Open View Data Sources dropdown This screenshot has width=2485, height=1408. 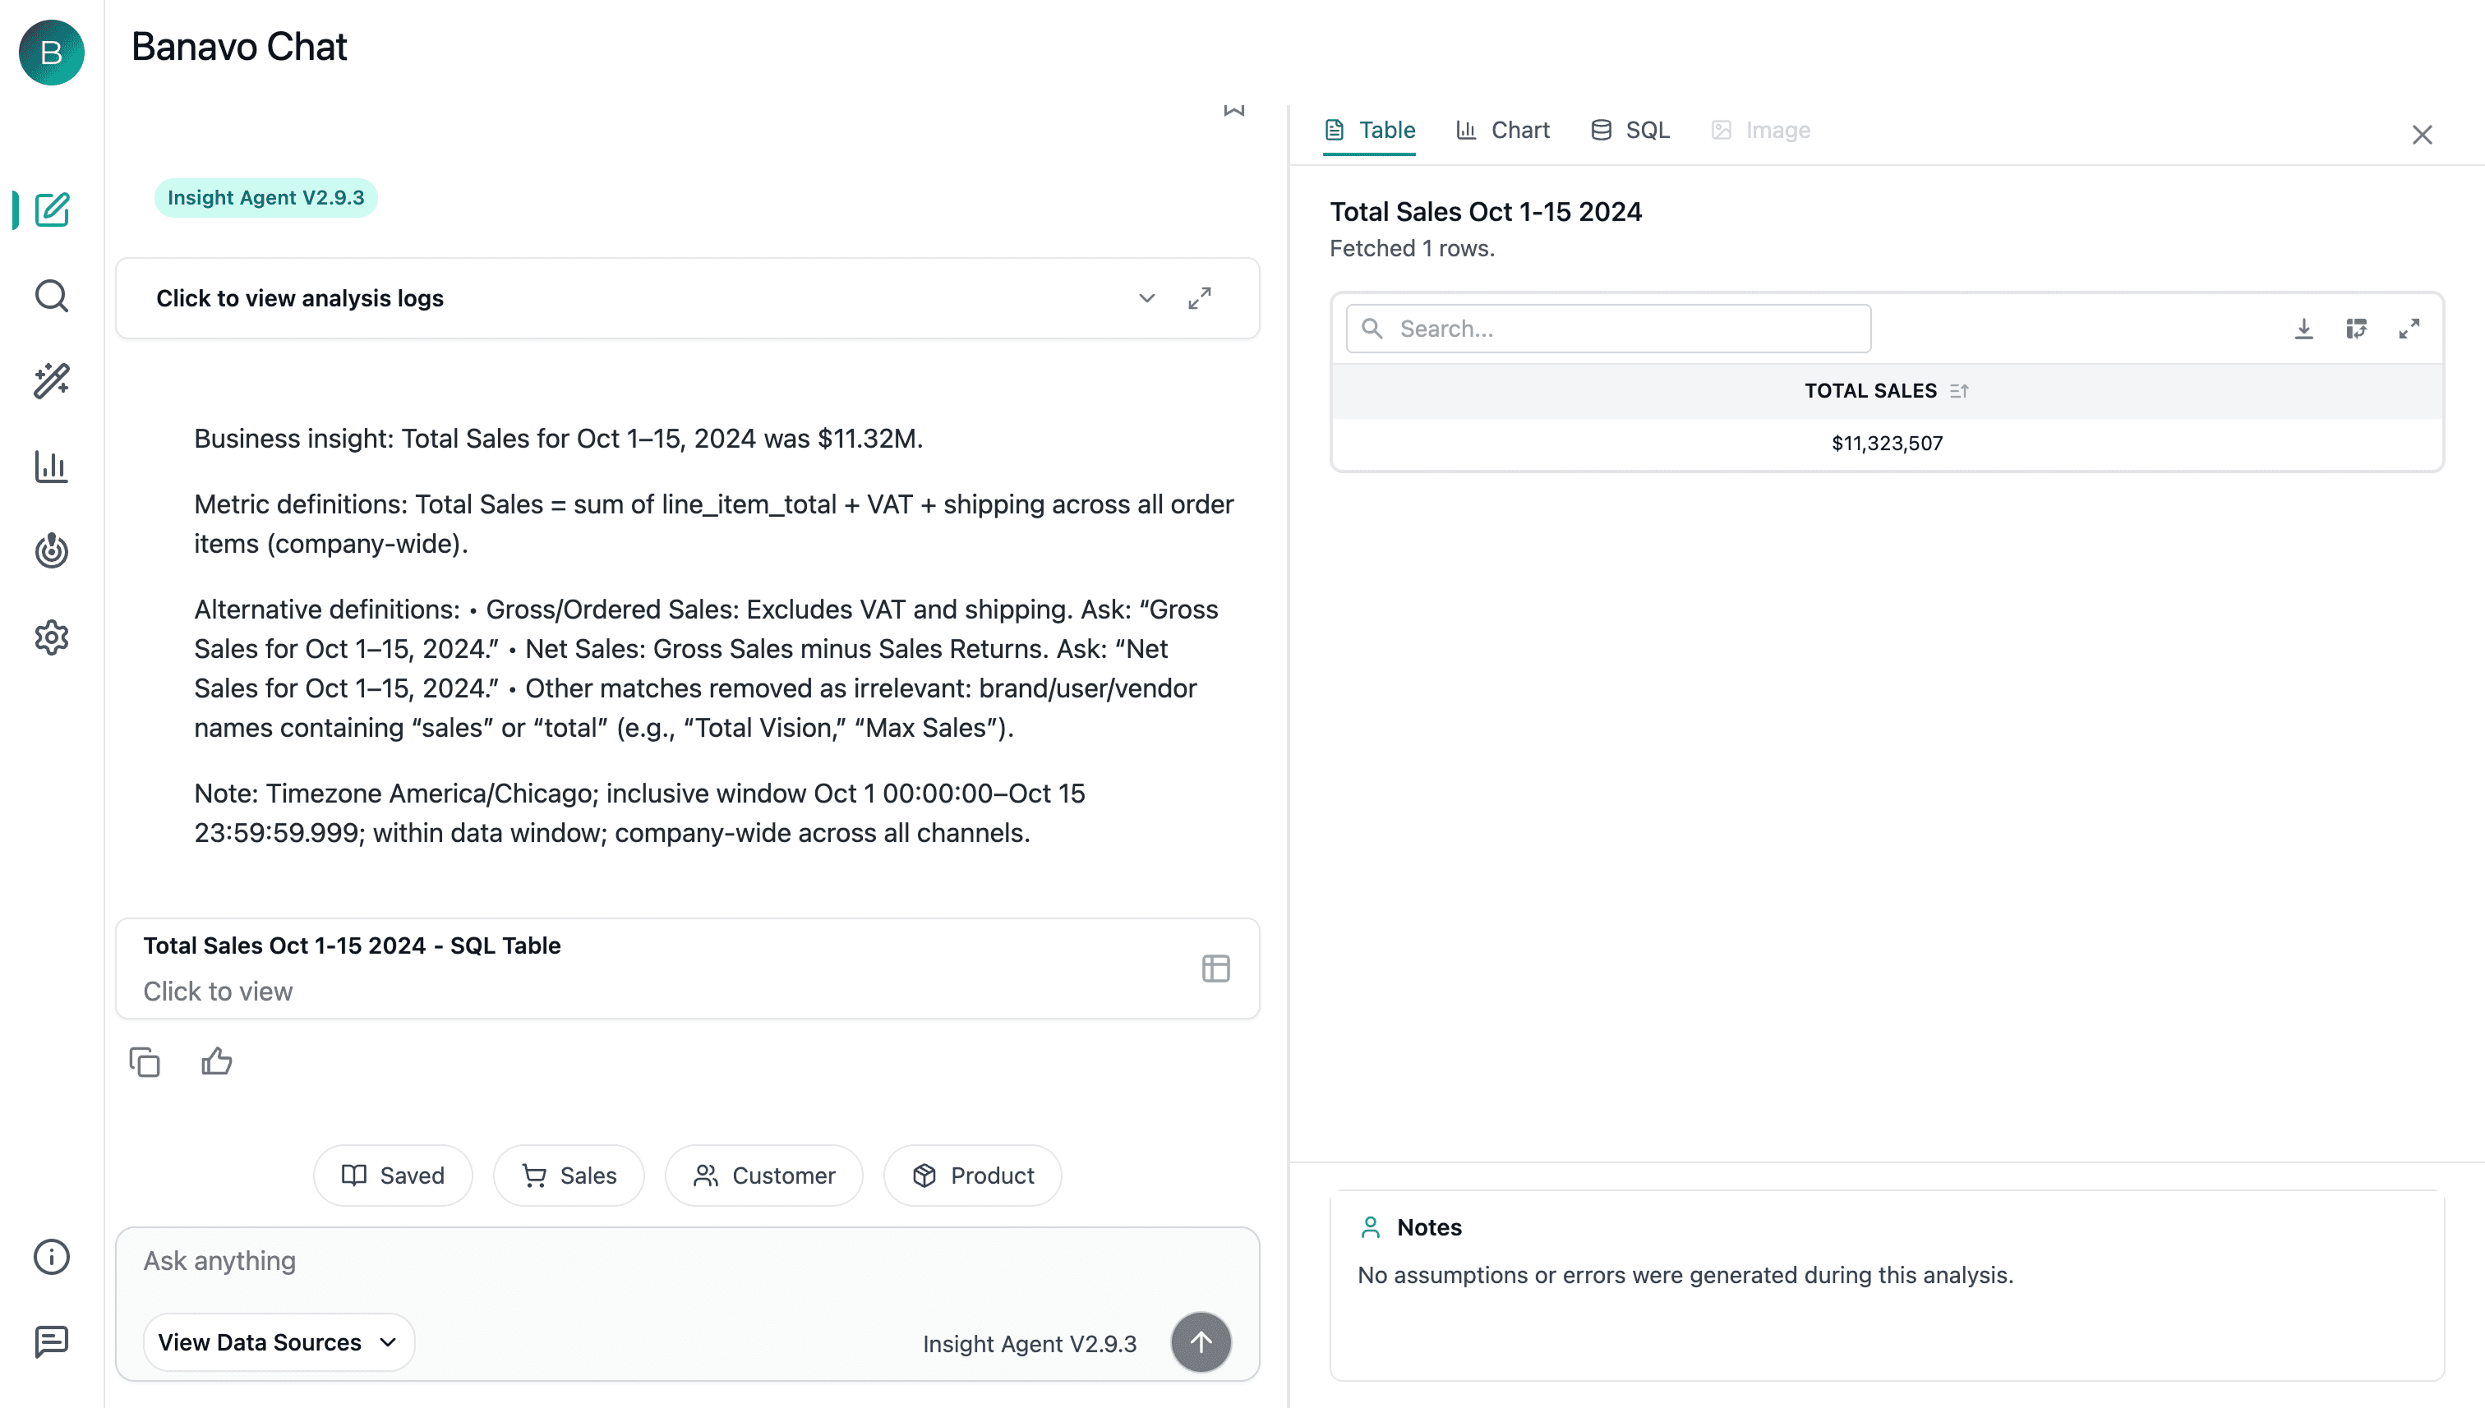click(279, 1342)
